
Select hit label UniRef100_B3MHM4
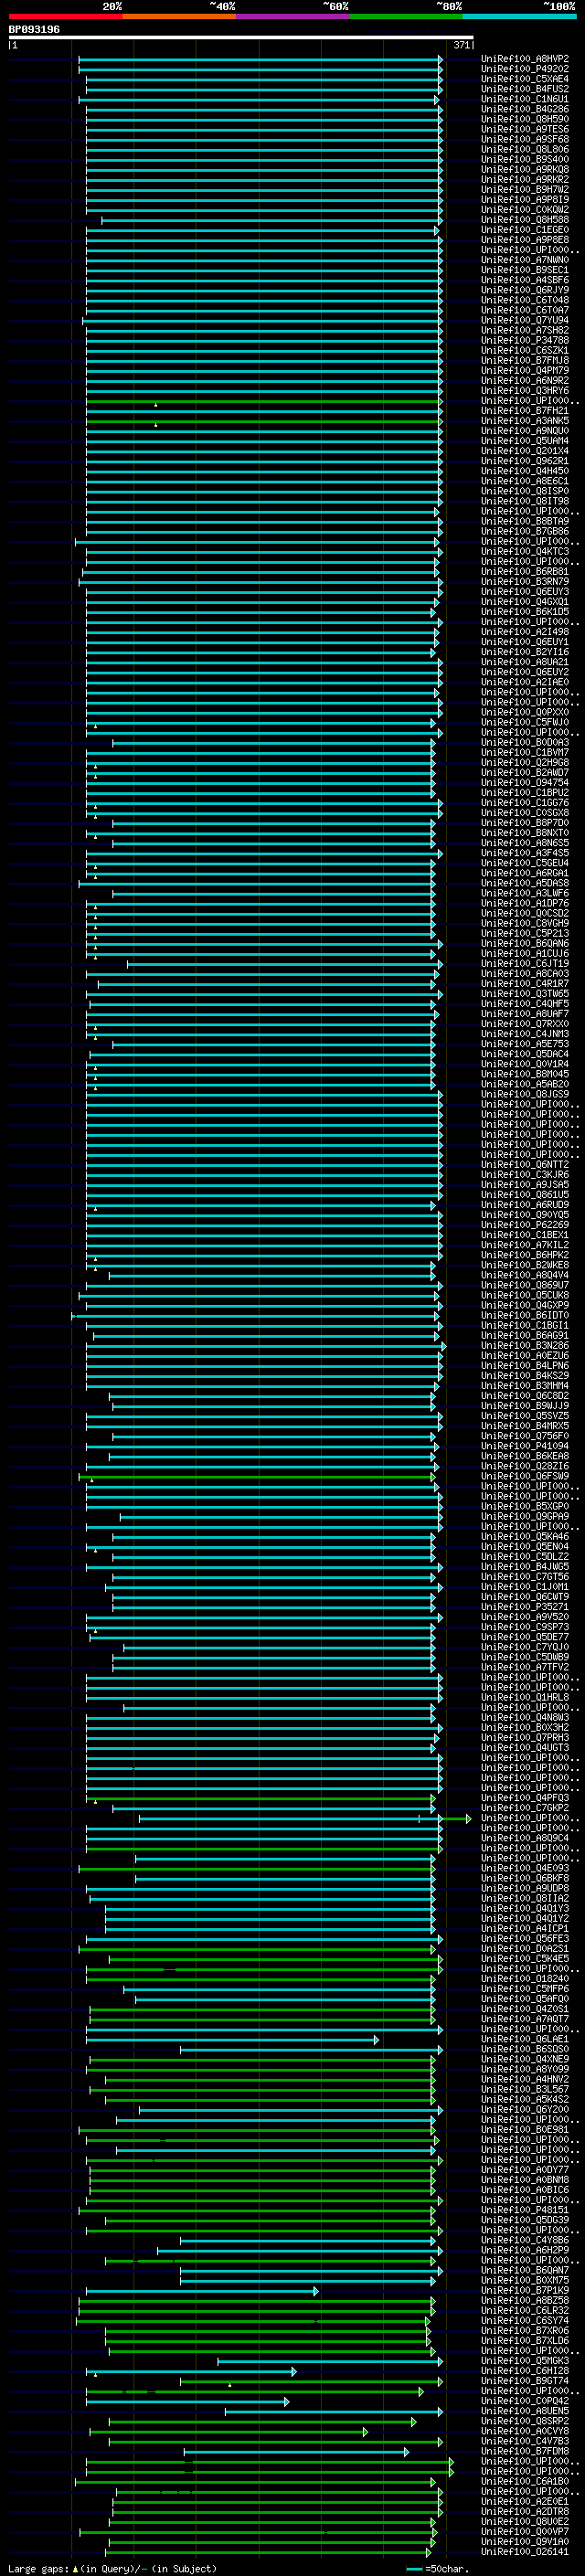point(525,1386)
